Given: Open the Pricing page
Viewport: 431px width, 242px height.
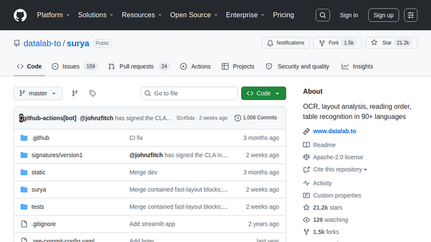Looking at the screenshot, I should click(x=284, y=15).
